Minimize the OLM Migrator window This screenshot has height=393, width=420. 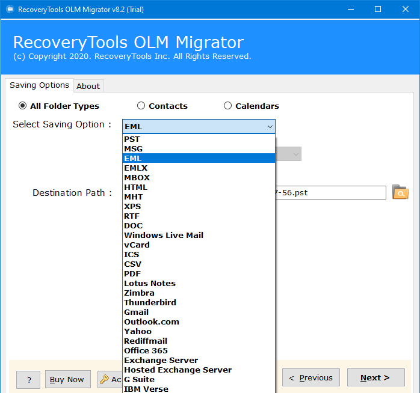(x=351, y=10)
